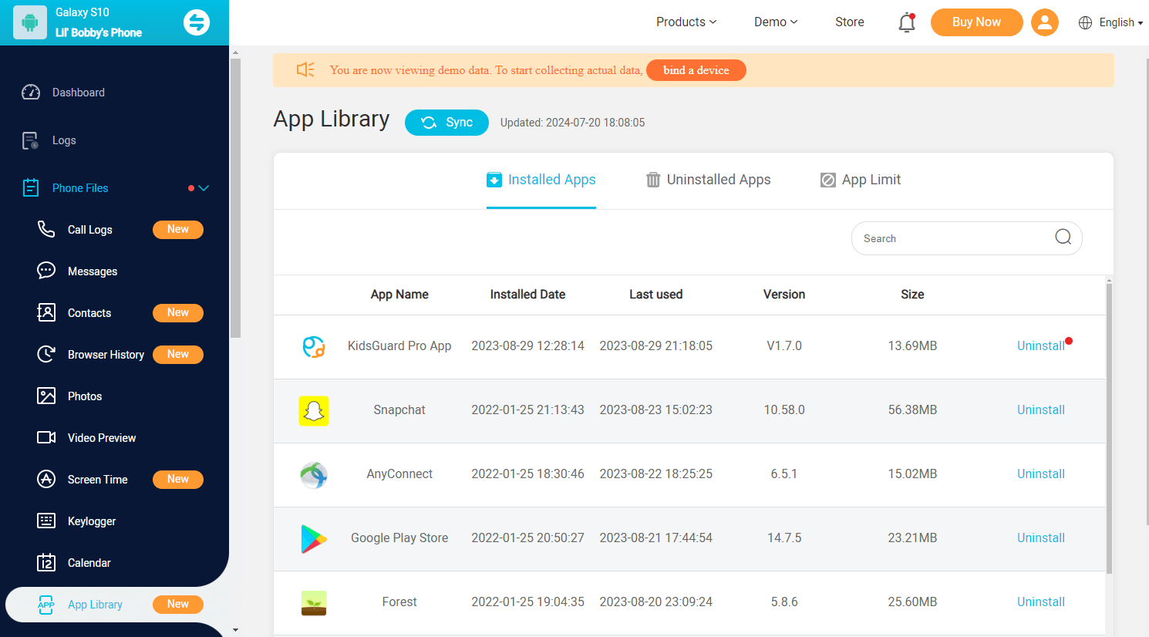Click the Keylogger keyboard icon
Screen dimensions: 1149x637
(46, 521)
